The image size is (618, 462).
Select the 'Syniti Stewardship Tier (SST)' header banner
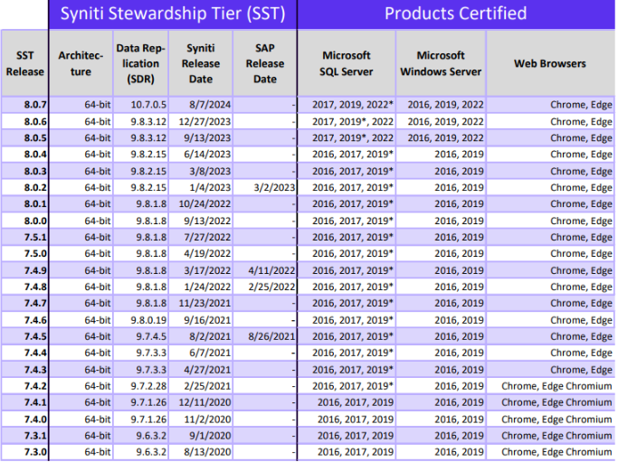coord(173,14)
